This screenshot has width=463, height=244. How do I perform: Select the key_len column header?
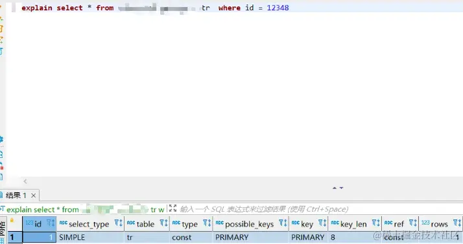coord(355,224)
